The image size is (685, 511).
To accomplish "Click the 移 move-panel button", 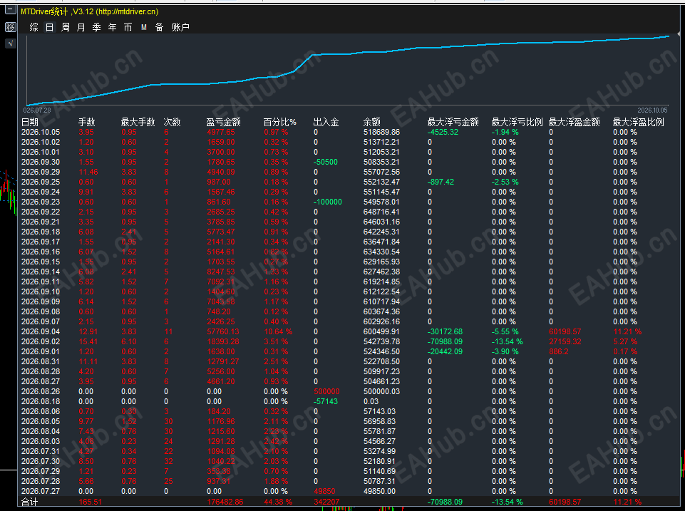I will [10, 27].
